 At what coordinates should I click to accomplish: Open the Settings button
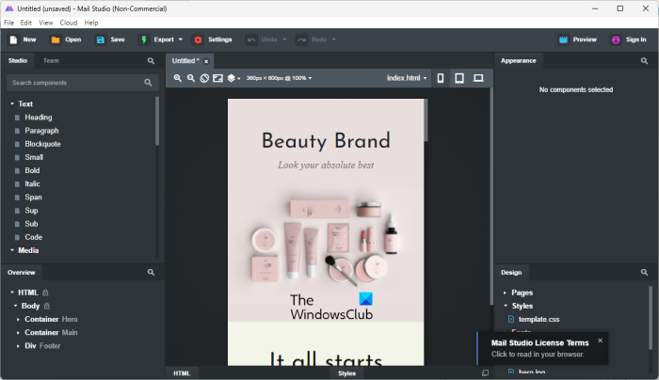pyautogui.click(x=213, y=40)
